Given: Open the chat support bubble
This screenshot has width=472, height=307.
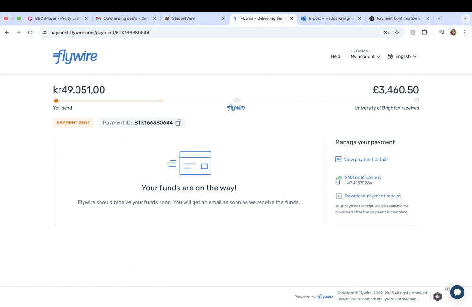Looking at the screenshot, I should [x=457, y=292].
